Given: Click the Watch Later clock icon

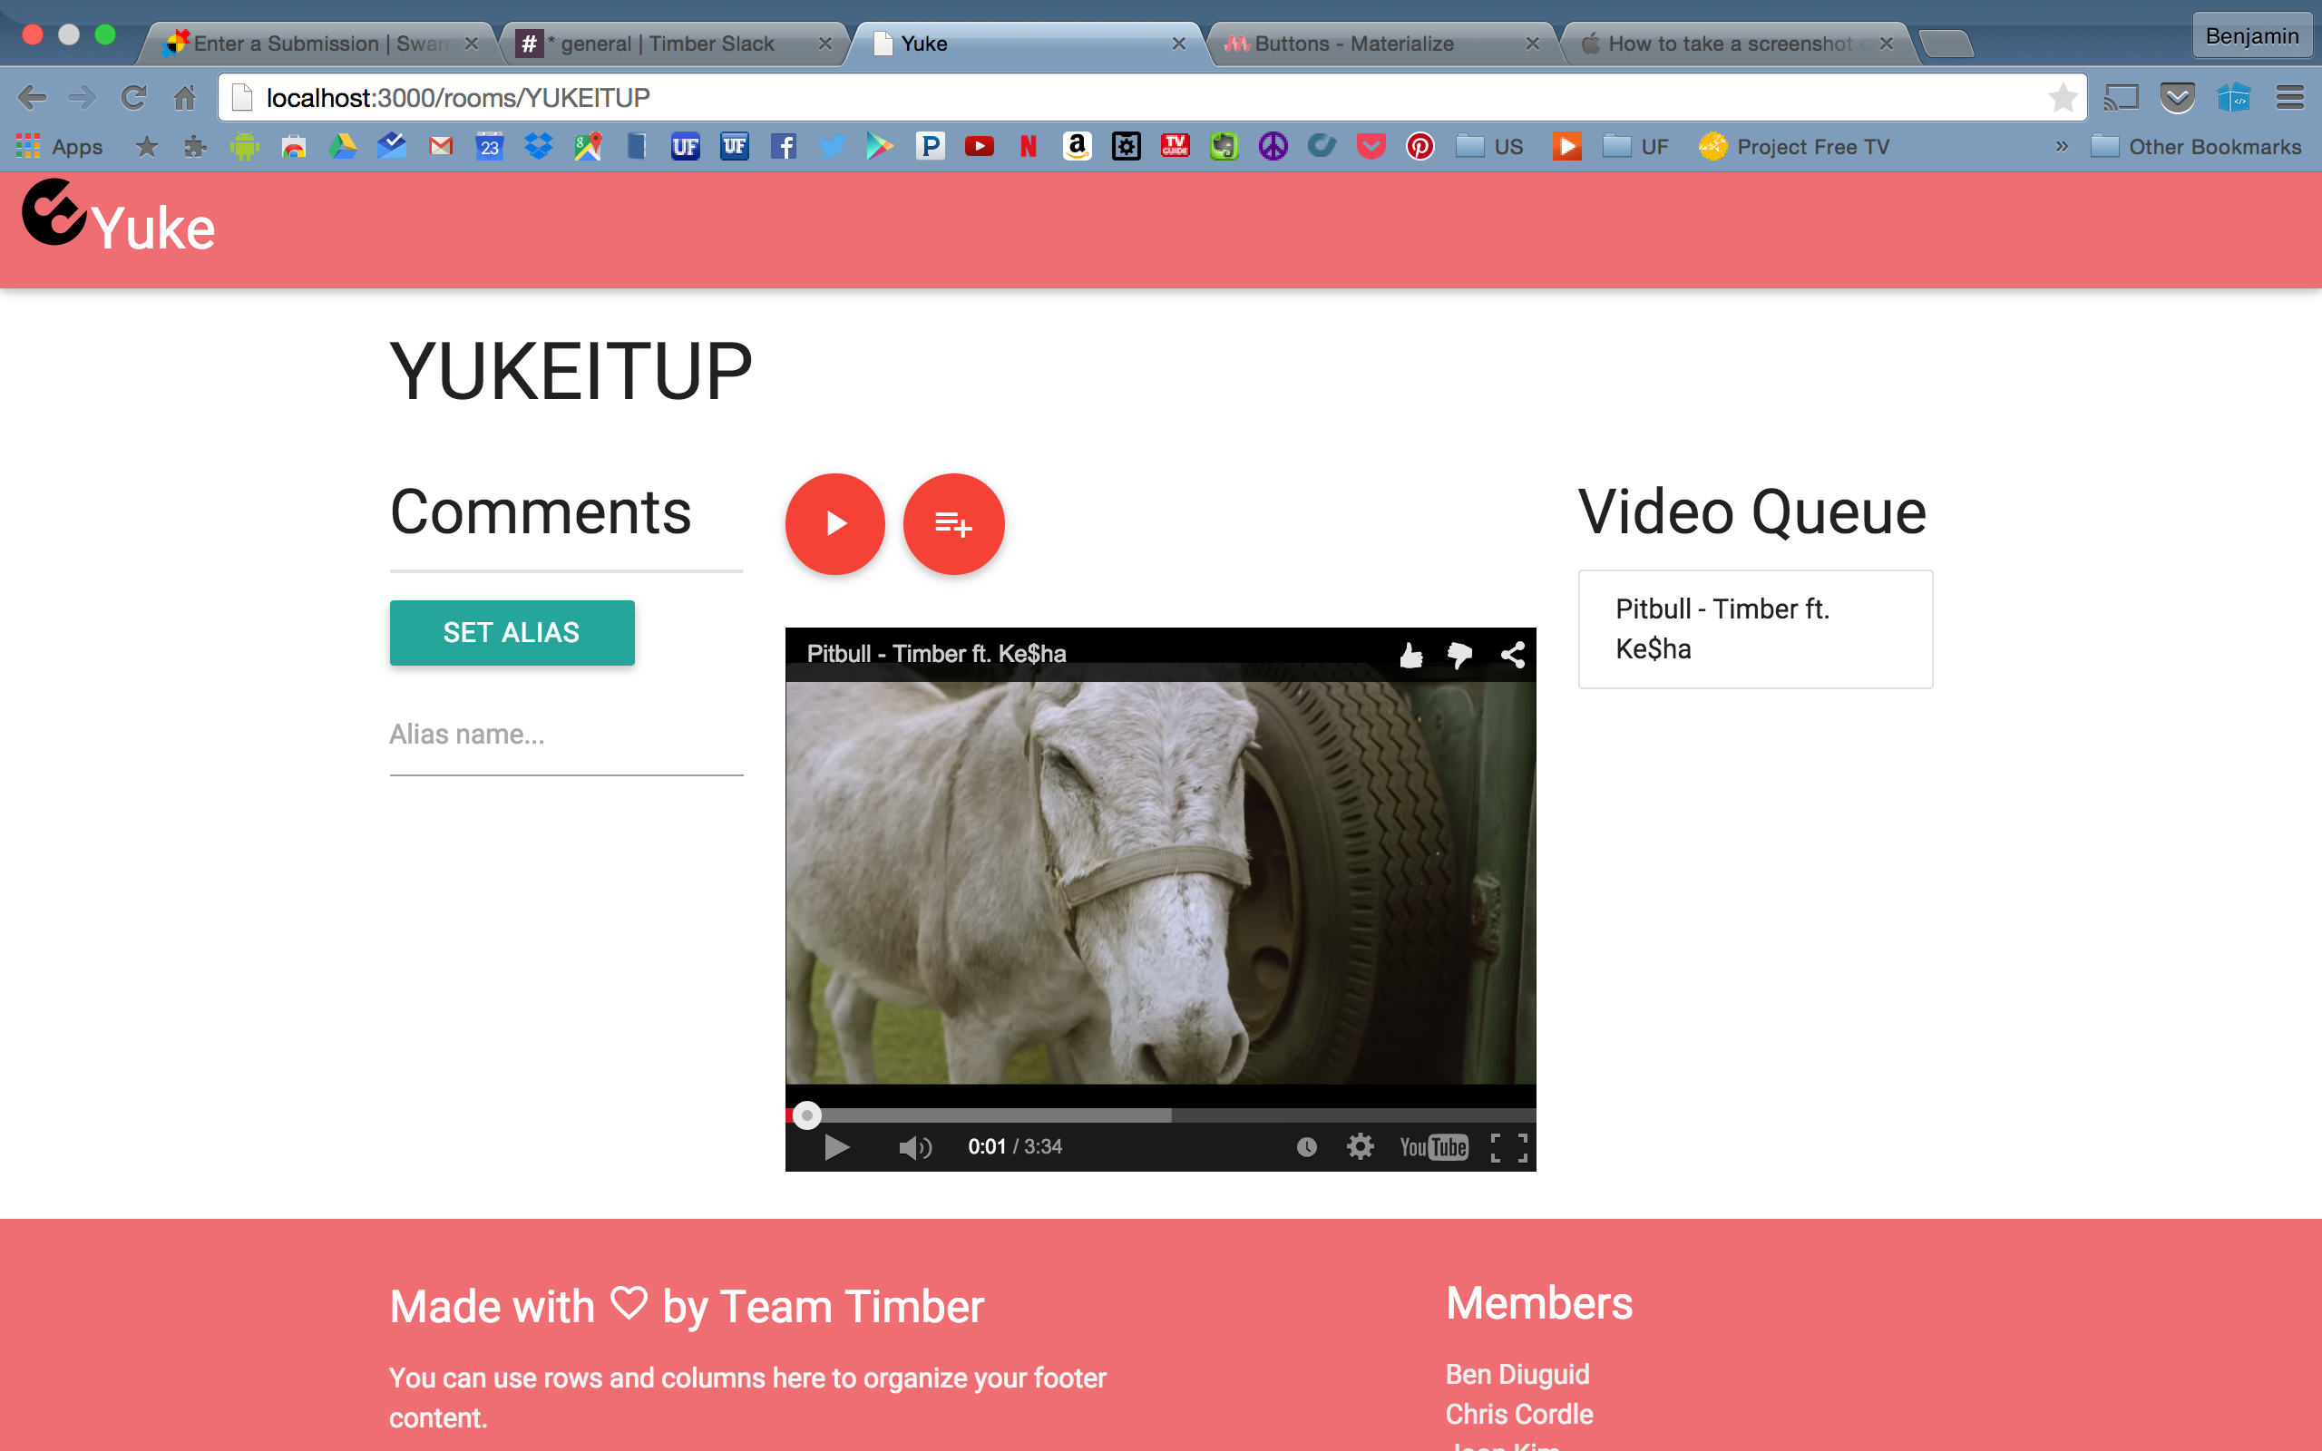Looking at the screenshot, I should (1307, 1147).
